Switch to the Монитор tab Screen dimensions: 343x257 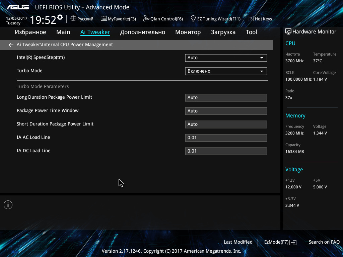188,32
